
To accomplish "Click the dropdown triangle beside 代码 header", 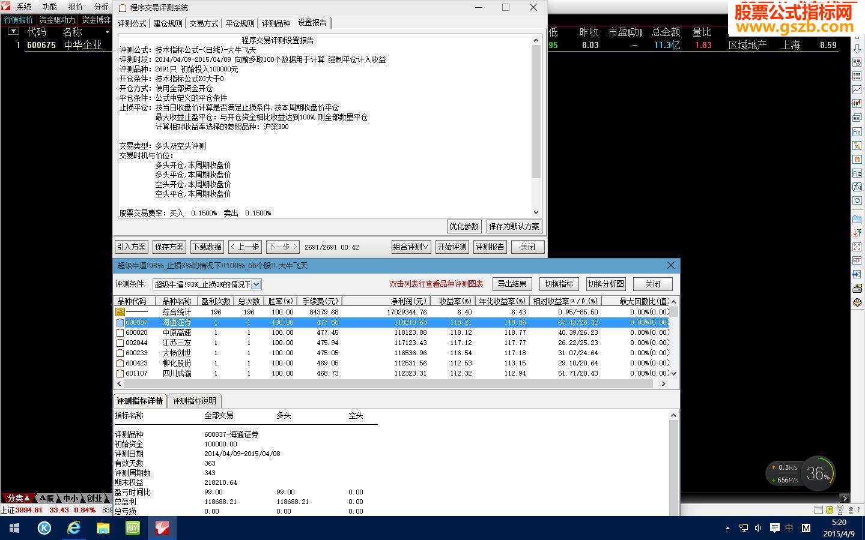I will coord(13,32).
